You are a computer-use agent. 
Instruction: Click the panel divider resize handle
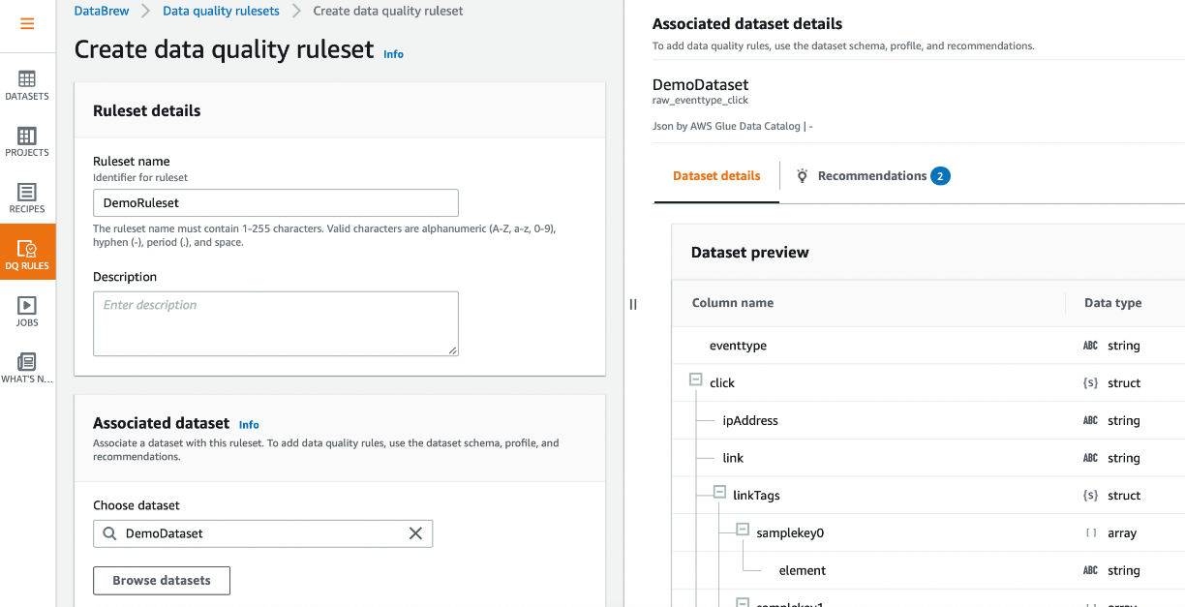pos(633,304)
